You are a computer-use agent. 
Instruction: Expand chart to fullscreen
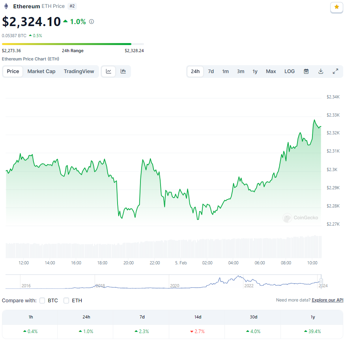point(335,72)
